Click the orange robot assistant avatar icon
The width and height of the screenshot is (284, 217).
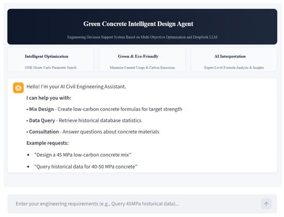pyautogui.click(x=18, y=88)
